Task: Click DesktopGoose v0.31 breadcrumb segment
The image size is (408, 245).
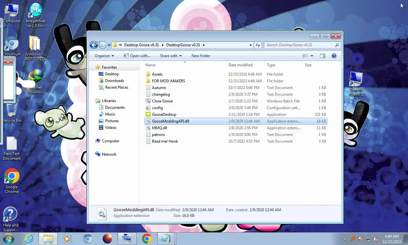Action: coord(183,45)
